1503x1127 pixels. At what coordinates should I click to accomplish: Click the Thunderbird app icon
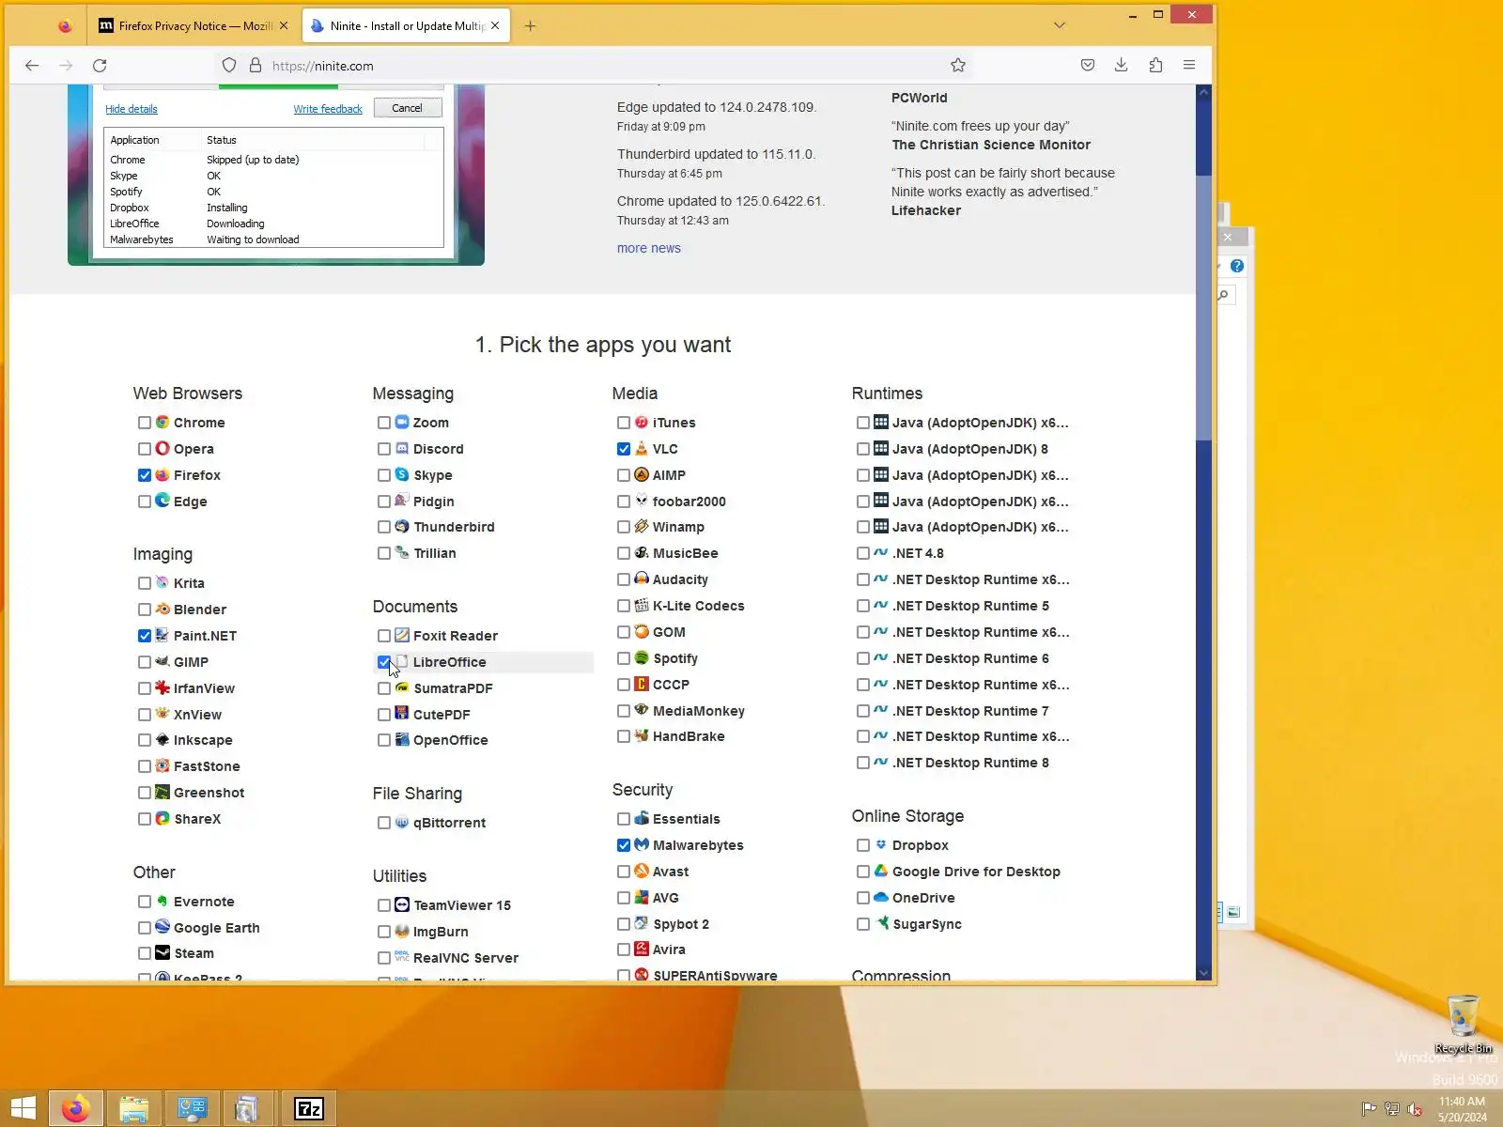tap(402, 527)
